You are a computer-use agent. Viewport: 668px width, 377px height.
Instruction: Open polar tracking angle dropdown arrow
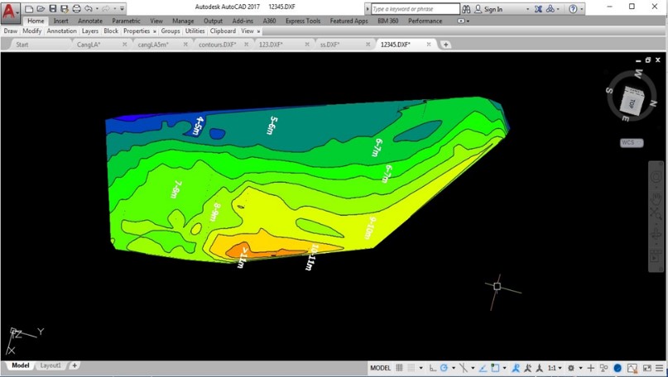click(453, 368)
